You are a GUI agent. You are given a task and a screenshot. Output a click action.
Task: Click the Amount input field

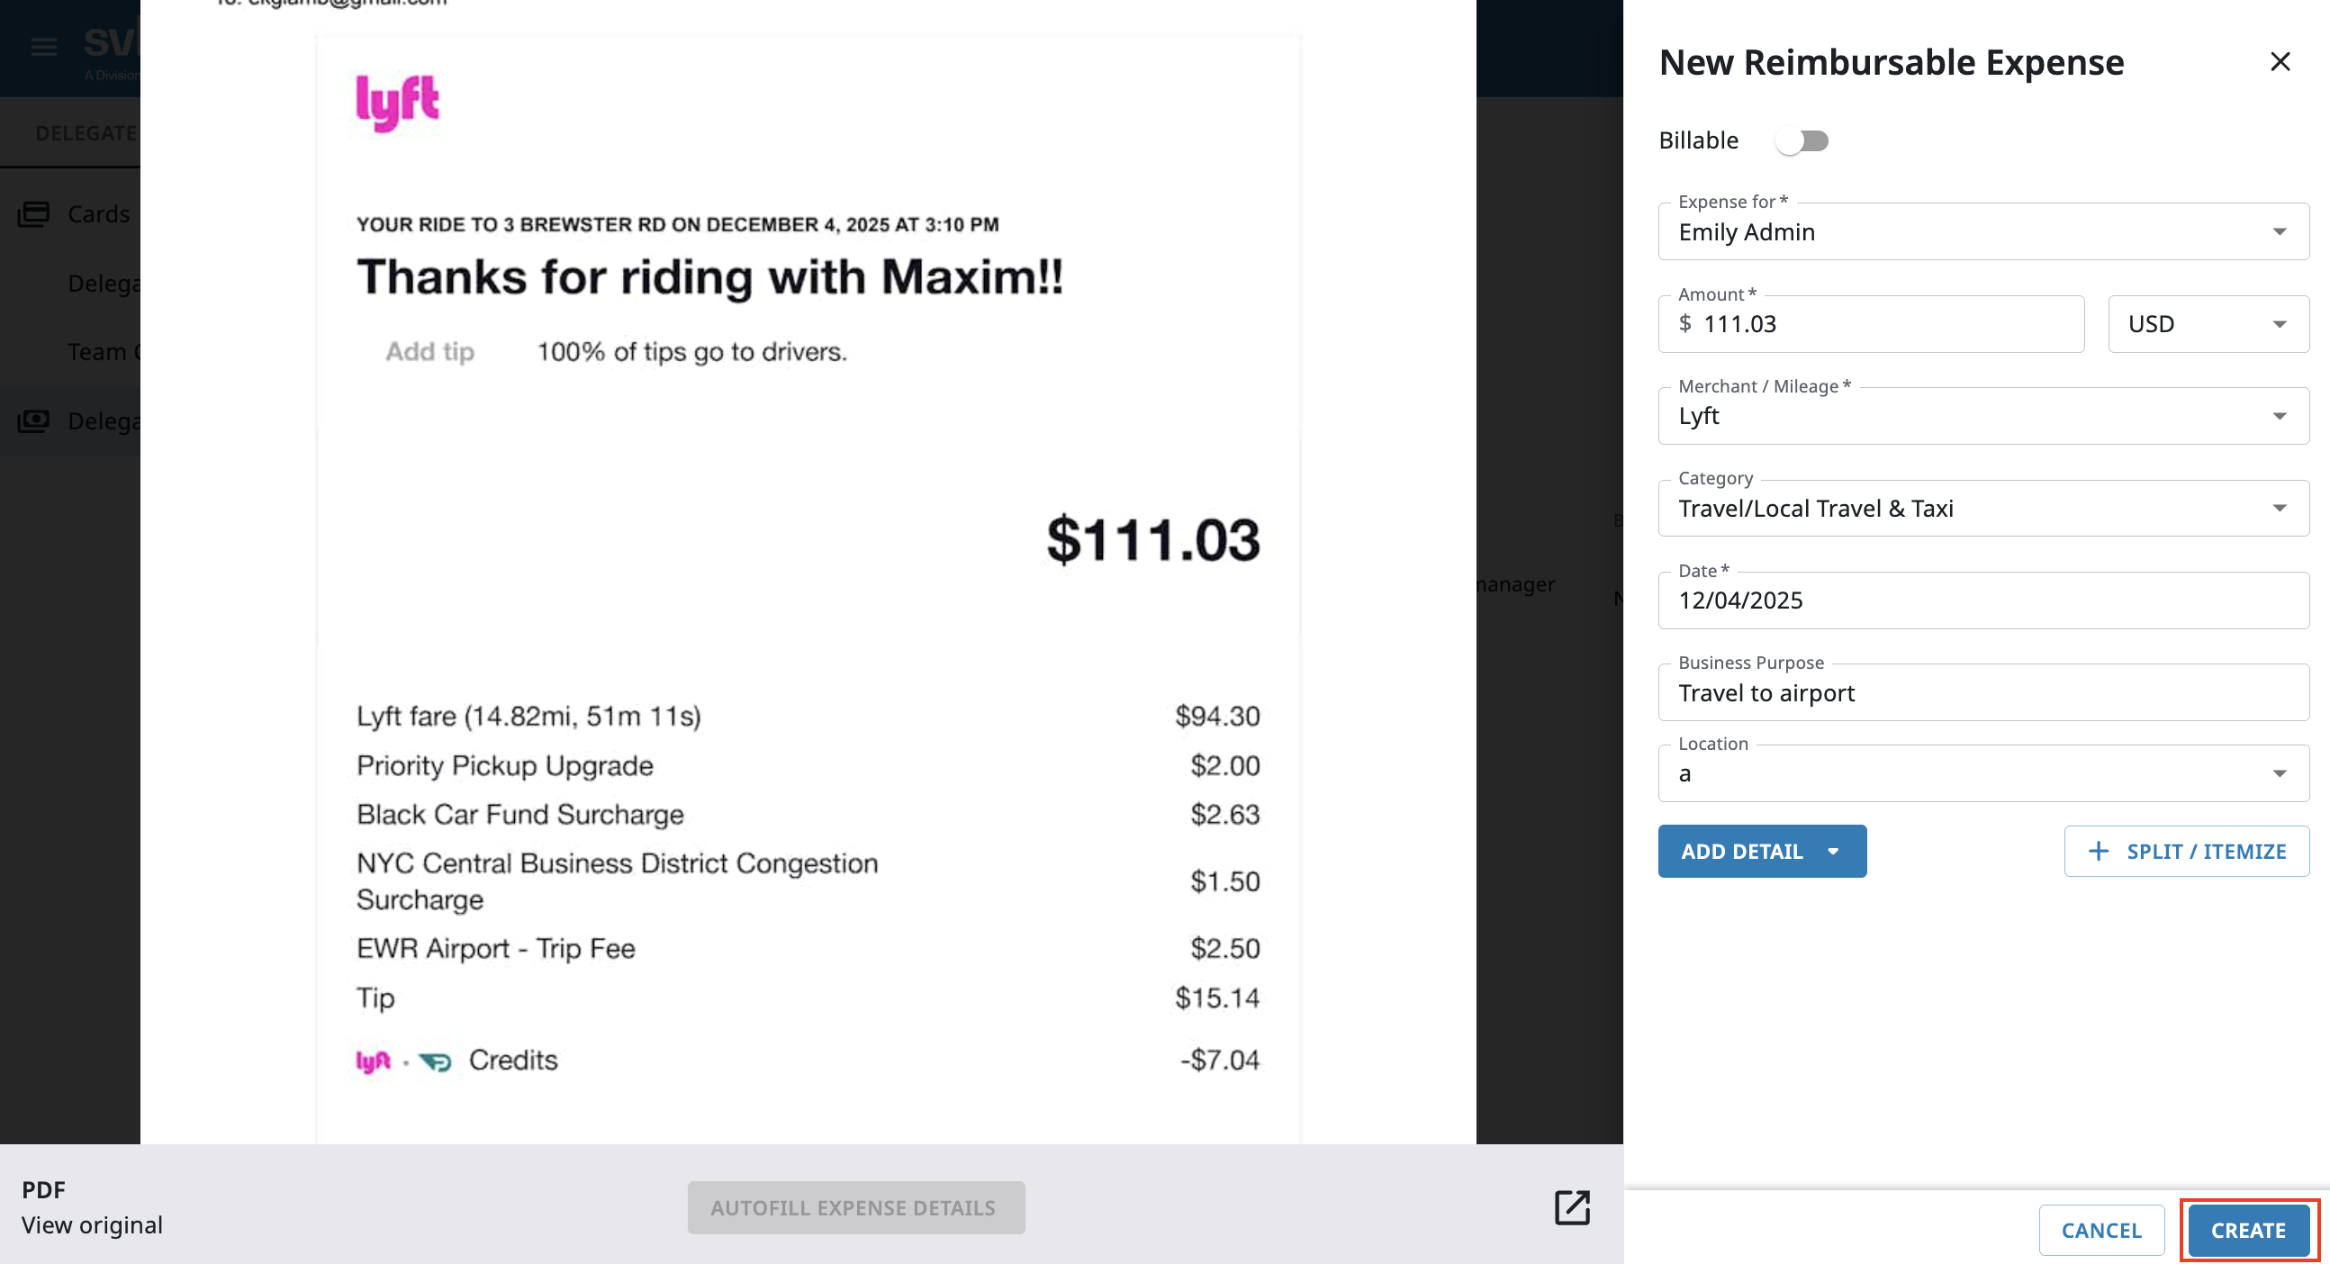[x=1882, y=324]
